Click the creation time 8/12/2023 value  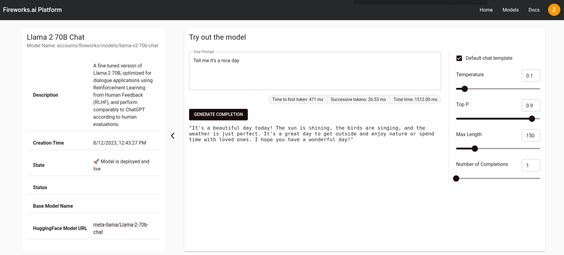(x=119, y=143)
